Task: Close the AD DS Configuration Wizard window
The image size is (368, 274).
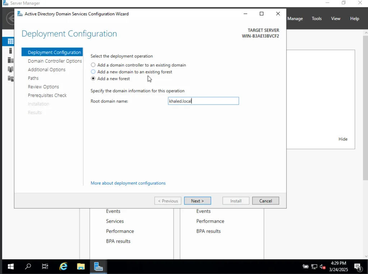Action: (278, 14)
